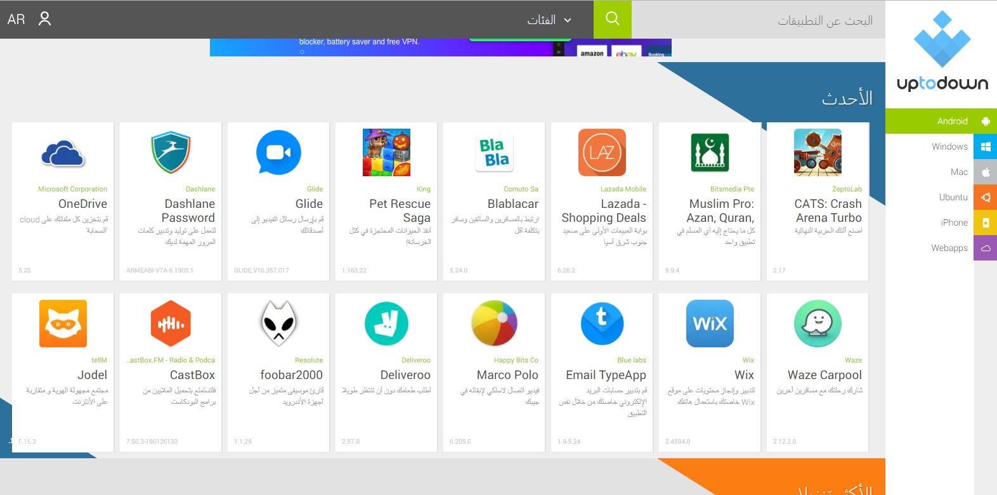Image resolution: width=997 pixels, height=495 pixels.
Task: Open the Deliveroo teal icon
Action: 386,324
